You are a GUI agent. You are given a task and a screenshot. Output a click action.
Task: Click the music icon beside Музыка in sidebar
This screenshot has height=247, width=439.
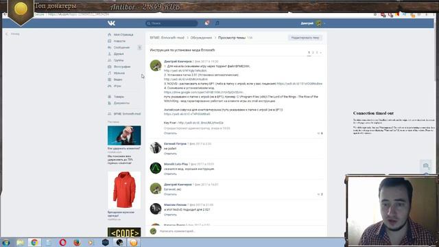[110, 73]
